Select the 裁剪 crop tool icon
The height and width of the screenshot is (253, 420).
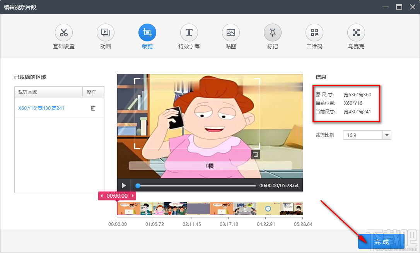point(147,33)
